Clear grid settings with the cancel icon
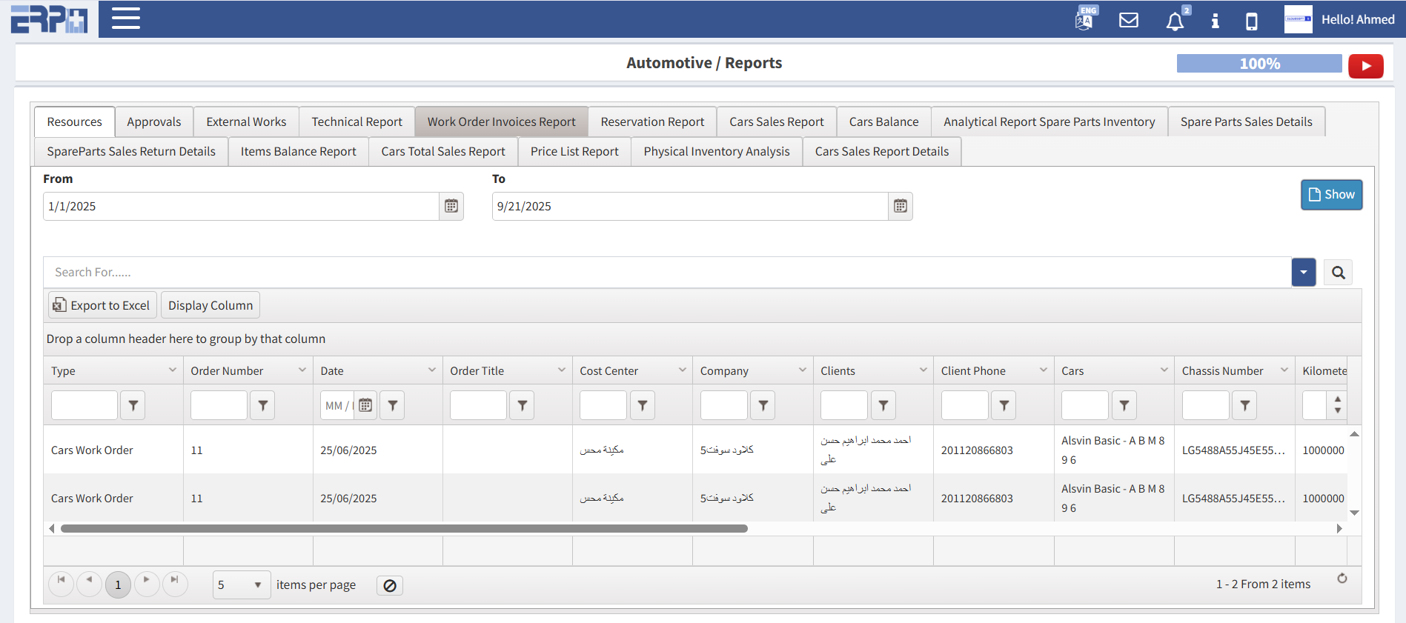The width and height of the screenshot is (1406, 623). [390, 585]
